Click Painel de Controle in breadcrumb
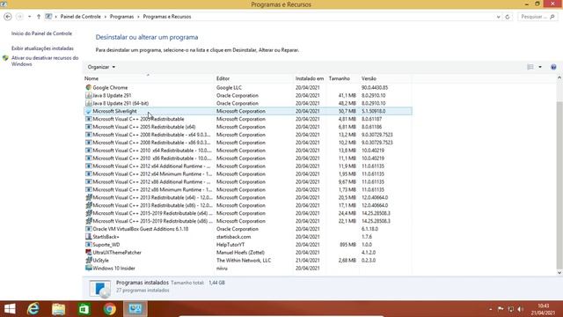Screen dimensions: 563x317 (x=80, y=17)
